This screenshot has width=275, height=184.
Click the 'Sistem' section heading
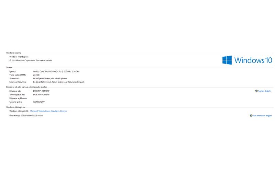(9, 67)
